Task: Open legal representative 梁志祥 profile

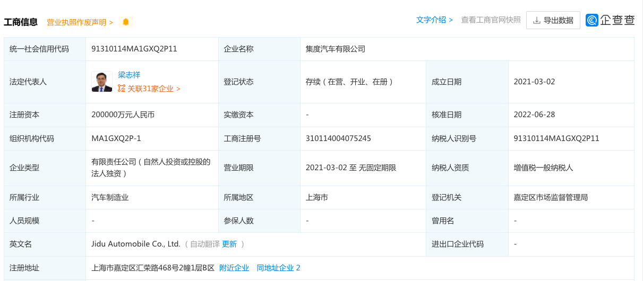Action: coord(129,75)
